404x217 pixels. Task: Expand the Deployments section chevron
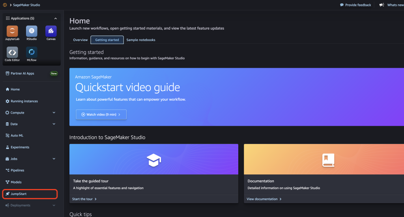coord(54,206)
